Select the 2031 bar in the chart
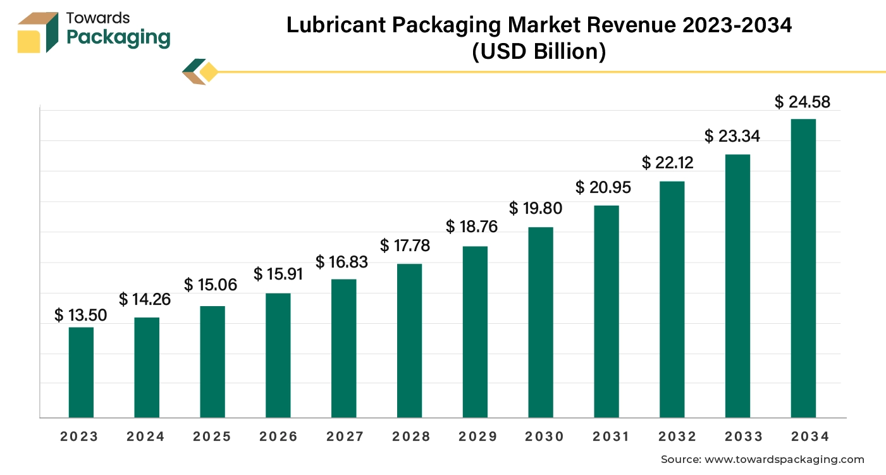This screenshot has height=475, width=886. pyautogui.click(x=606, y=312)
